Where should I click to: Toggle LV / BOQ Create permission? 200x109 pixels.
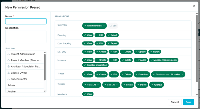(101, 52)
